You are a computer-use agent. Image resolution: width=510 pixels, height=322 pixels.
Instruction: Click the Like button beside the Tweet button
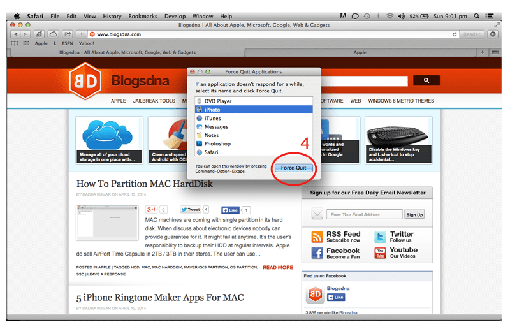[230, 210]
